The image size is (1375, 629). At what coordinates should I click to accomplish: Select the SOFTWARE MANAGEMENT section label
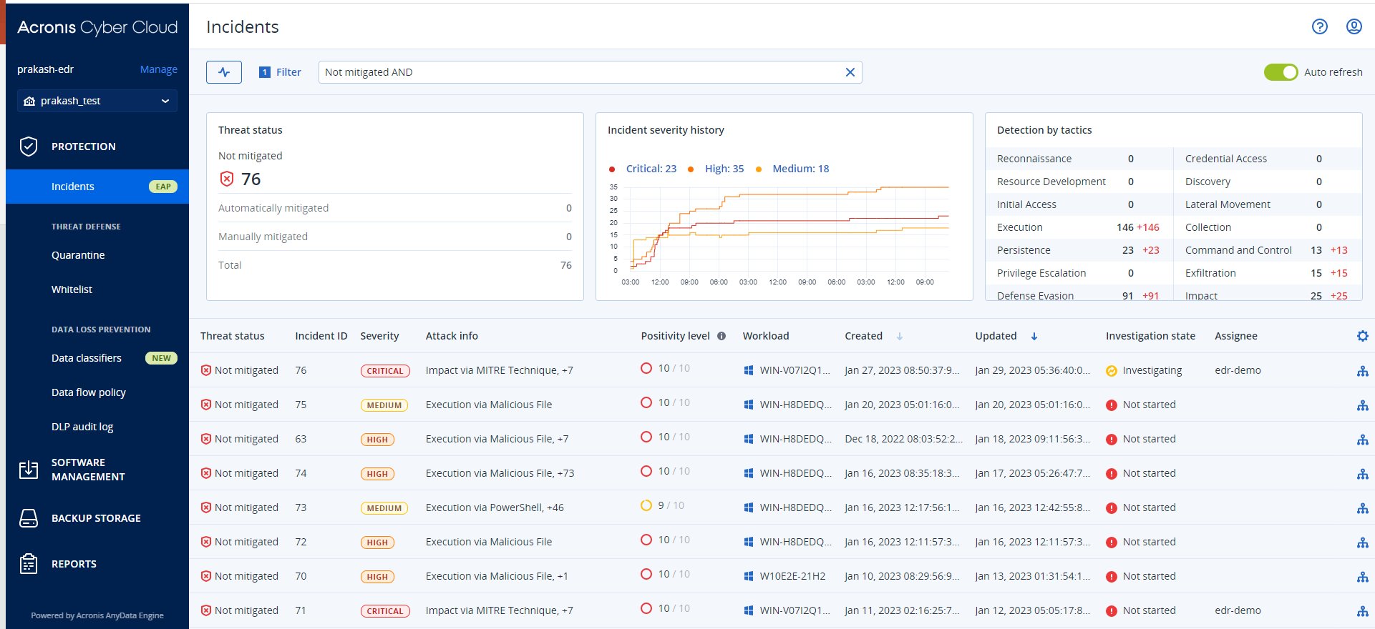click(x=88, y=470)
